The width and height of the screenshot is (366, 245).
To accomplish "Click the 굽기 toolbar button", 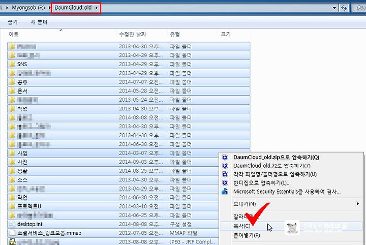I will click(x=13, y=22).
